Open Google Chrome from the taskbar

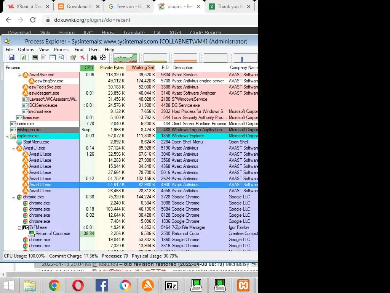[x=54, y=285]
